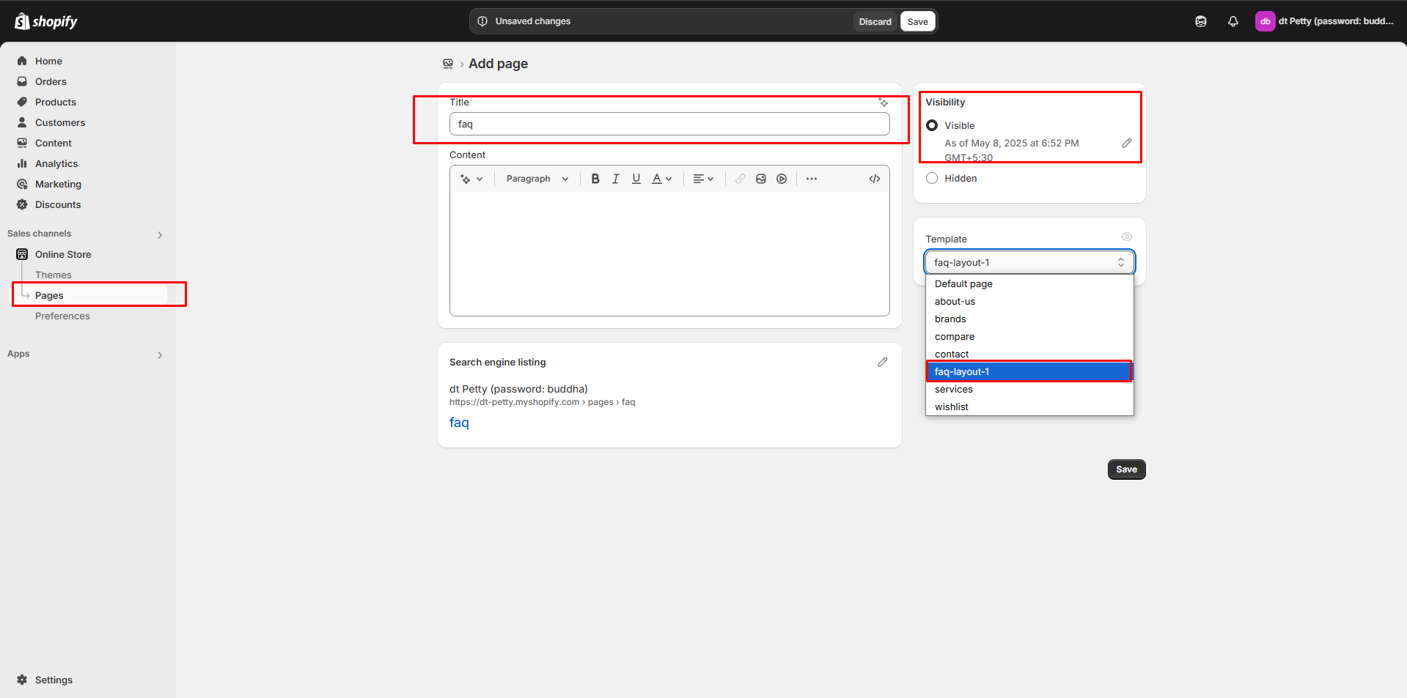
Task: Show HTML code view in editor
Action: (875, 179)
